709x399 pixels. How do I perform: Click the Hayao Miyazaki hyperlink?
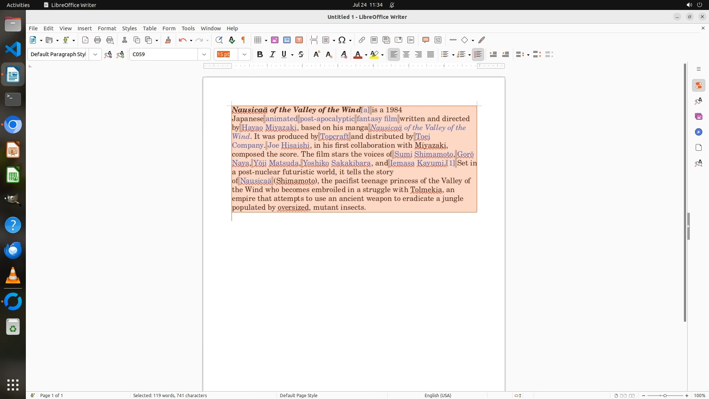[x=269, y=128]
